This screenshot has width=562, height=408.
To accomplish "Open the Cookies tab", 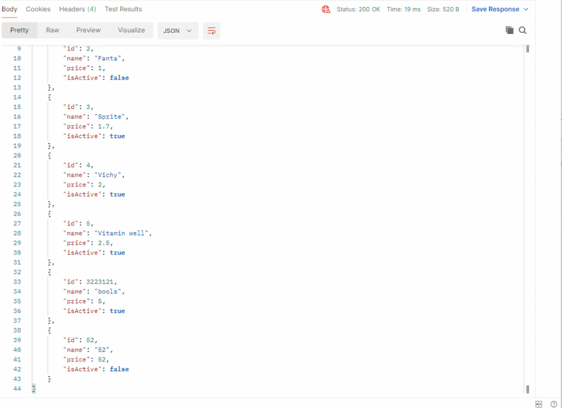I will [x=38, y=9].
